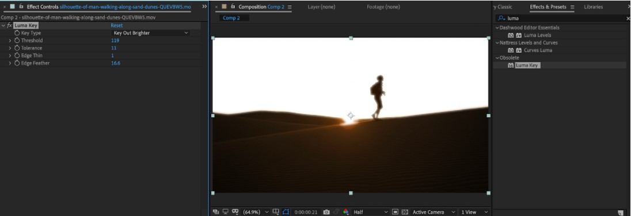Image resolution: width=631 pixels, height=216 pixels.
Task: Switch to the Footage (none) tab
Action: click(x=383, y=7)
